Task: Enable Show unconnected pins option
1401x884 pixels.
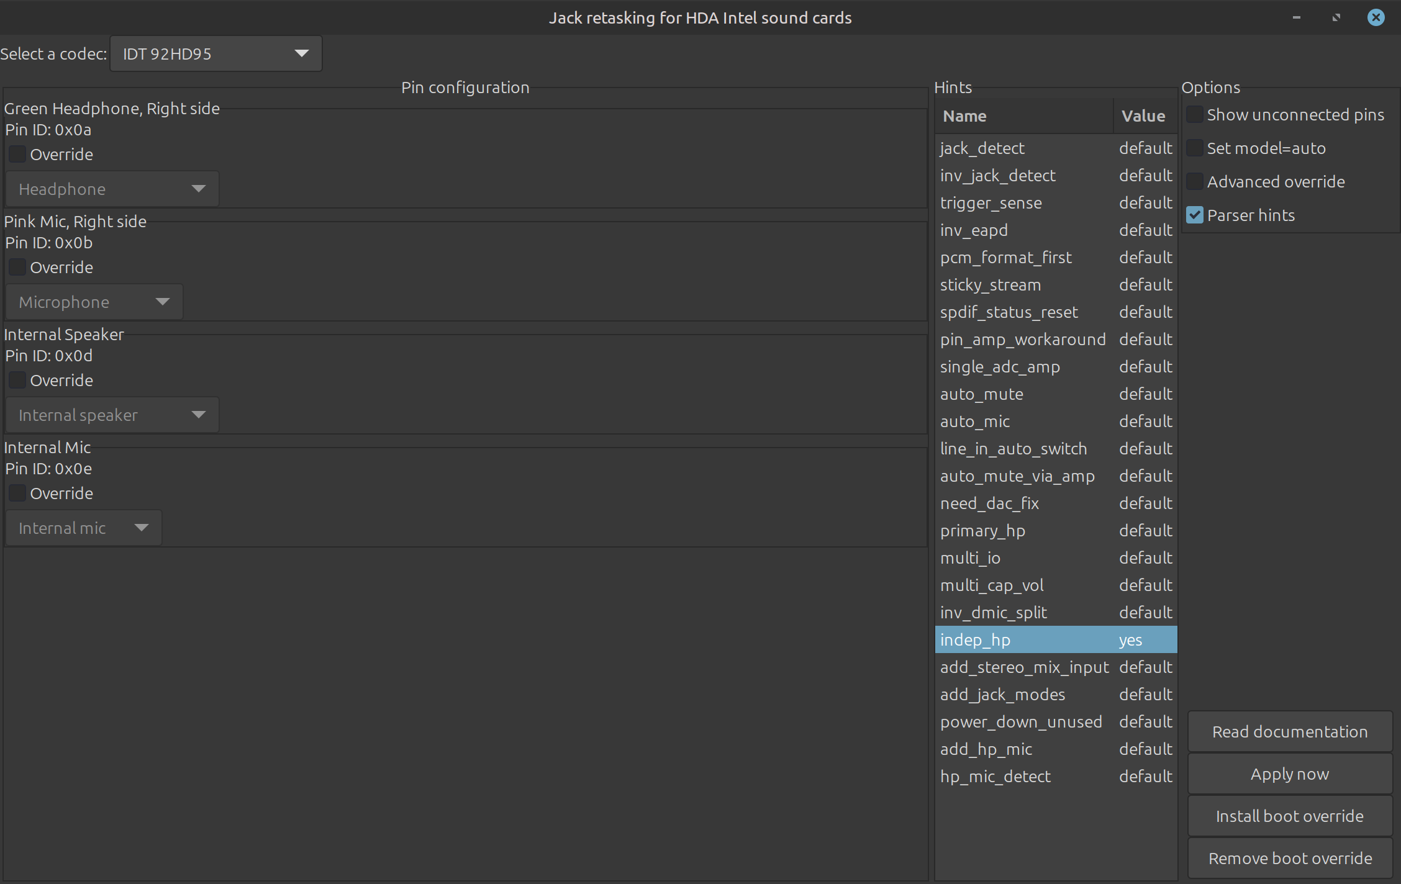Action: click(x=1195, y=115)
